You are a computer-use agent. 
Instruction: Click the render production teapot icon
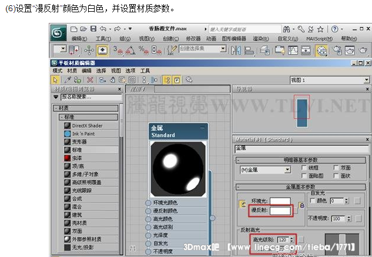coord(363,51)
